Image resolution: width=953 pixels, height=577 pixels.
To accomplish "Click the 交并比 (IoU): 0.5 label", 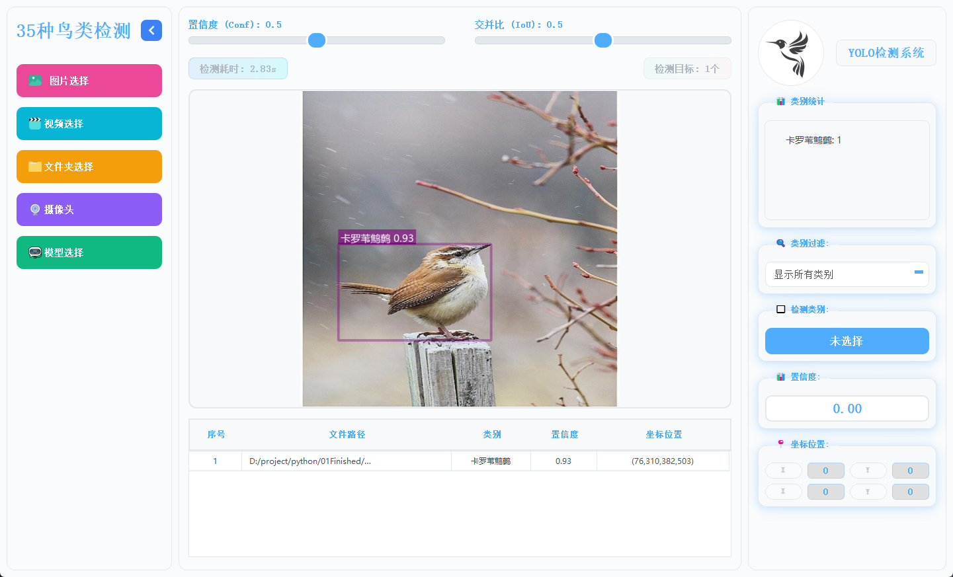I will coord(518,24).
